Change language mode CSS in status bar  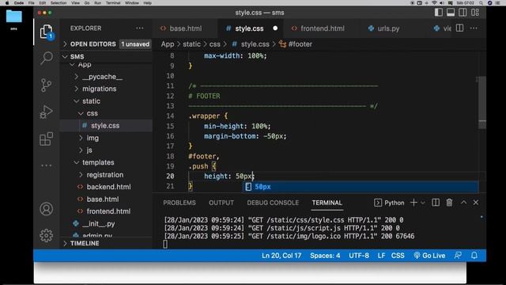398,256
